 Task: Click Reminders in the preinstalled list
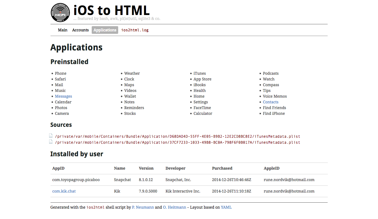[134, 108]
